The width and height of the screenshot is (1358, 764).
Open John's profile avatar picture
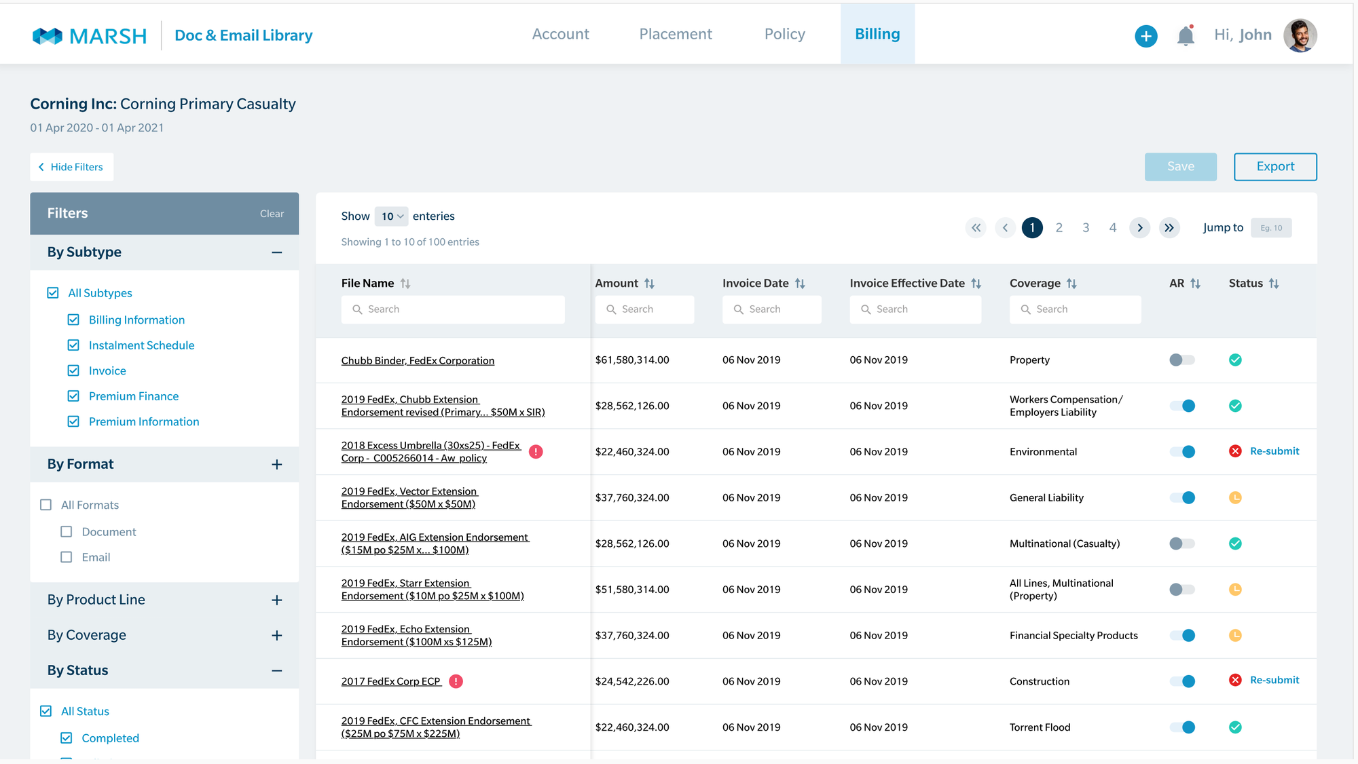click(1300, 35)
